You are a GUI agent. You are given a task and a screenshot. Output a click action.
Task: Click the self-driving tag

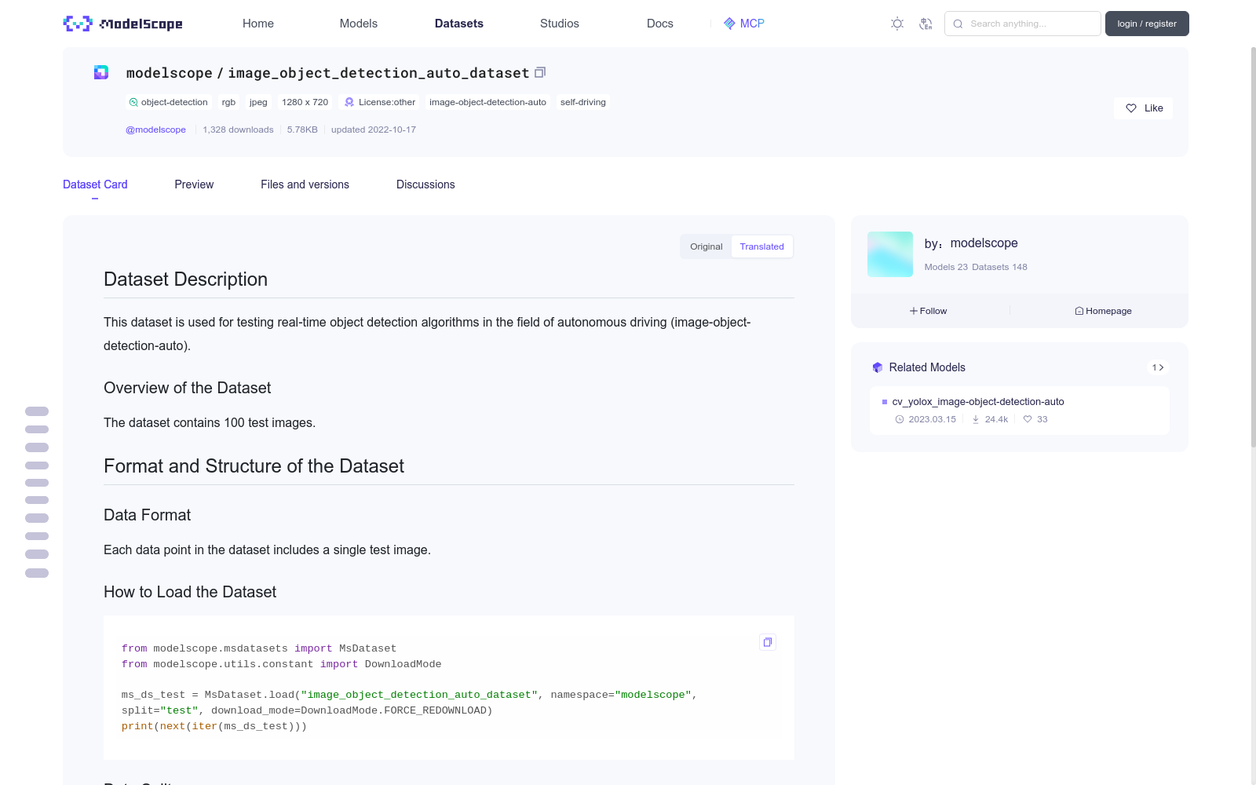point(583,102)
